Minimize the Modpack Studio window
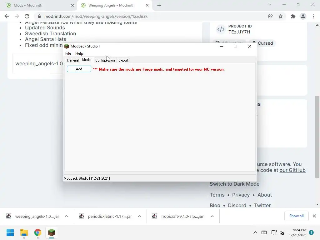 coord(221,46)
